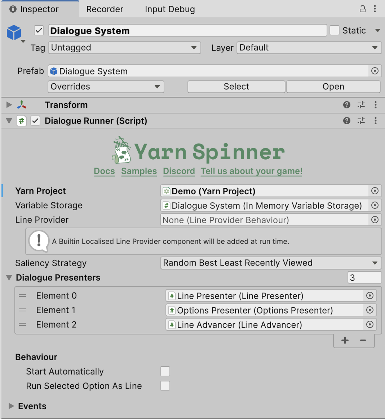This screenshot has height=419, width=385.
Task: Open the Tag dropdown showing Untagged
Action: (124, 48)
